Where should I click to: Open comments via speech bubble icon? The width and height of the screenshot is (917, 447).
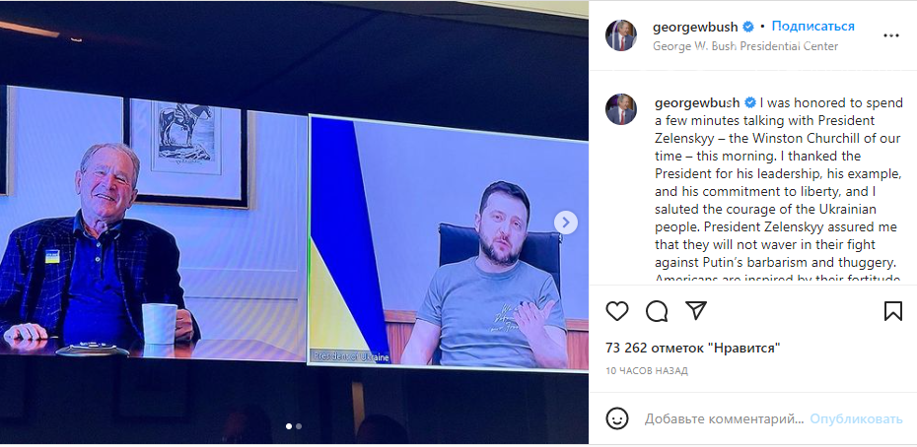657,311
